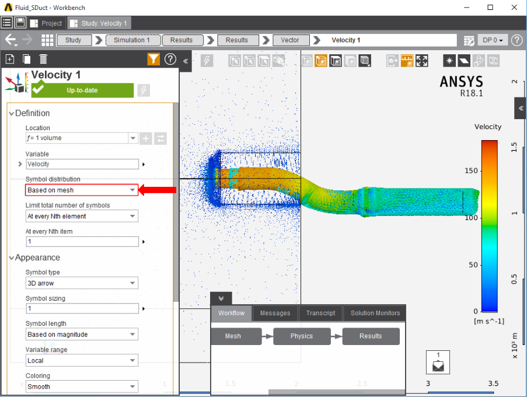Select the multi-body selection icon
This screenshot has height=397, width=527.
point(279,61)
